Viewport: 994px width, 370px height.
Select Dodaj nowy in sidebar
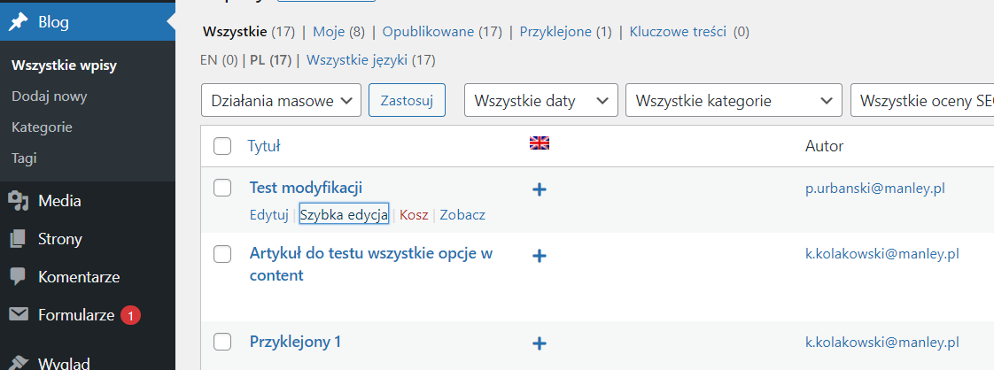coord(49,96)
